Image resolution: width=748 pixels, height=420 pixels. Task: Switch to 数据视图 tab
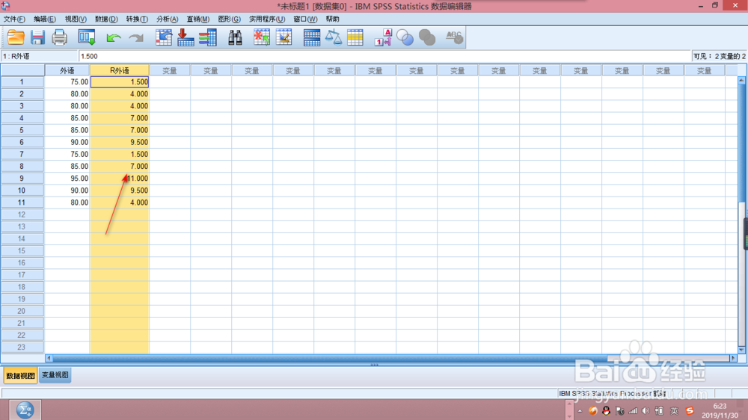[20, 376]
